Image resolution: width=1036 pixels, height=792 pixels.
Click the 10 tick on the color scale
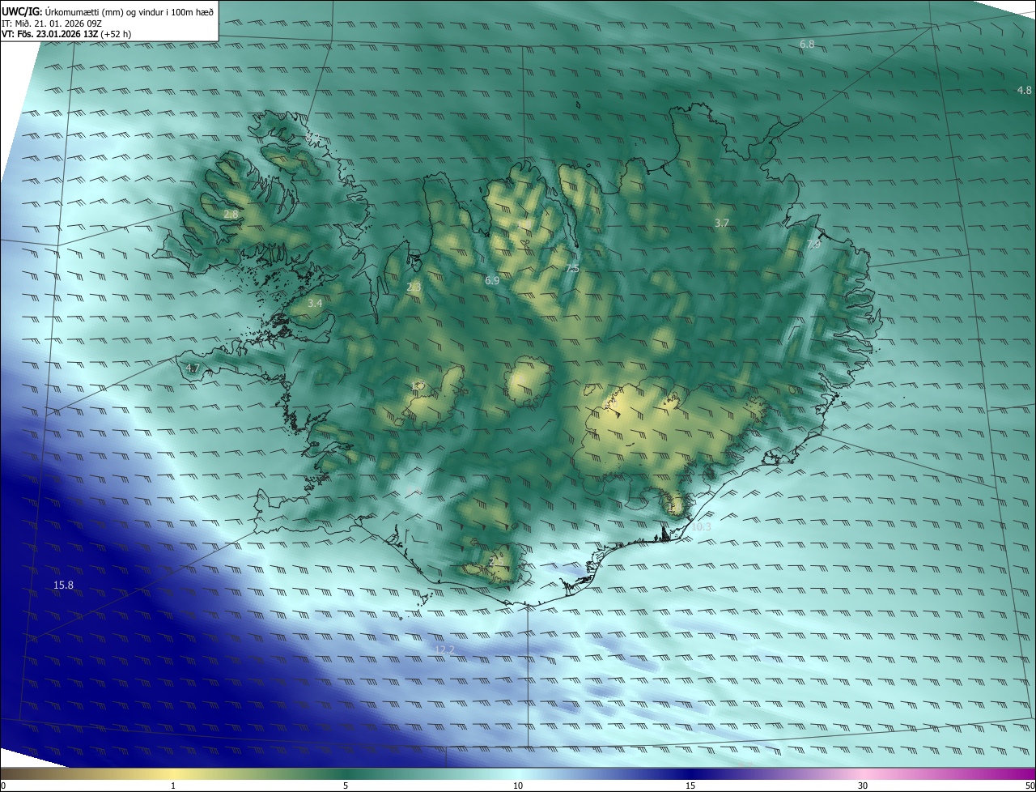click(518, 786)
